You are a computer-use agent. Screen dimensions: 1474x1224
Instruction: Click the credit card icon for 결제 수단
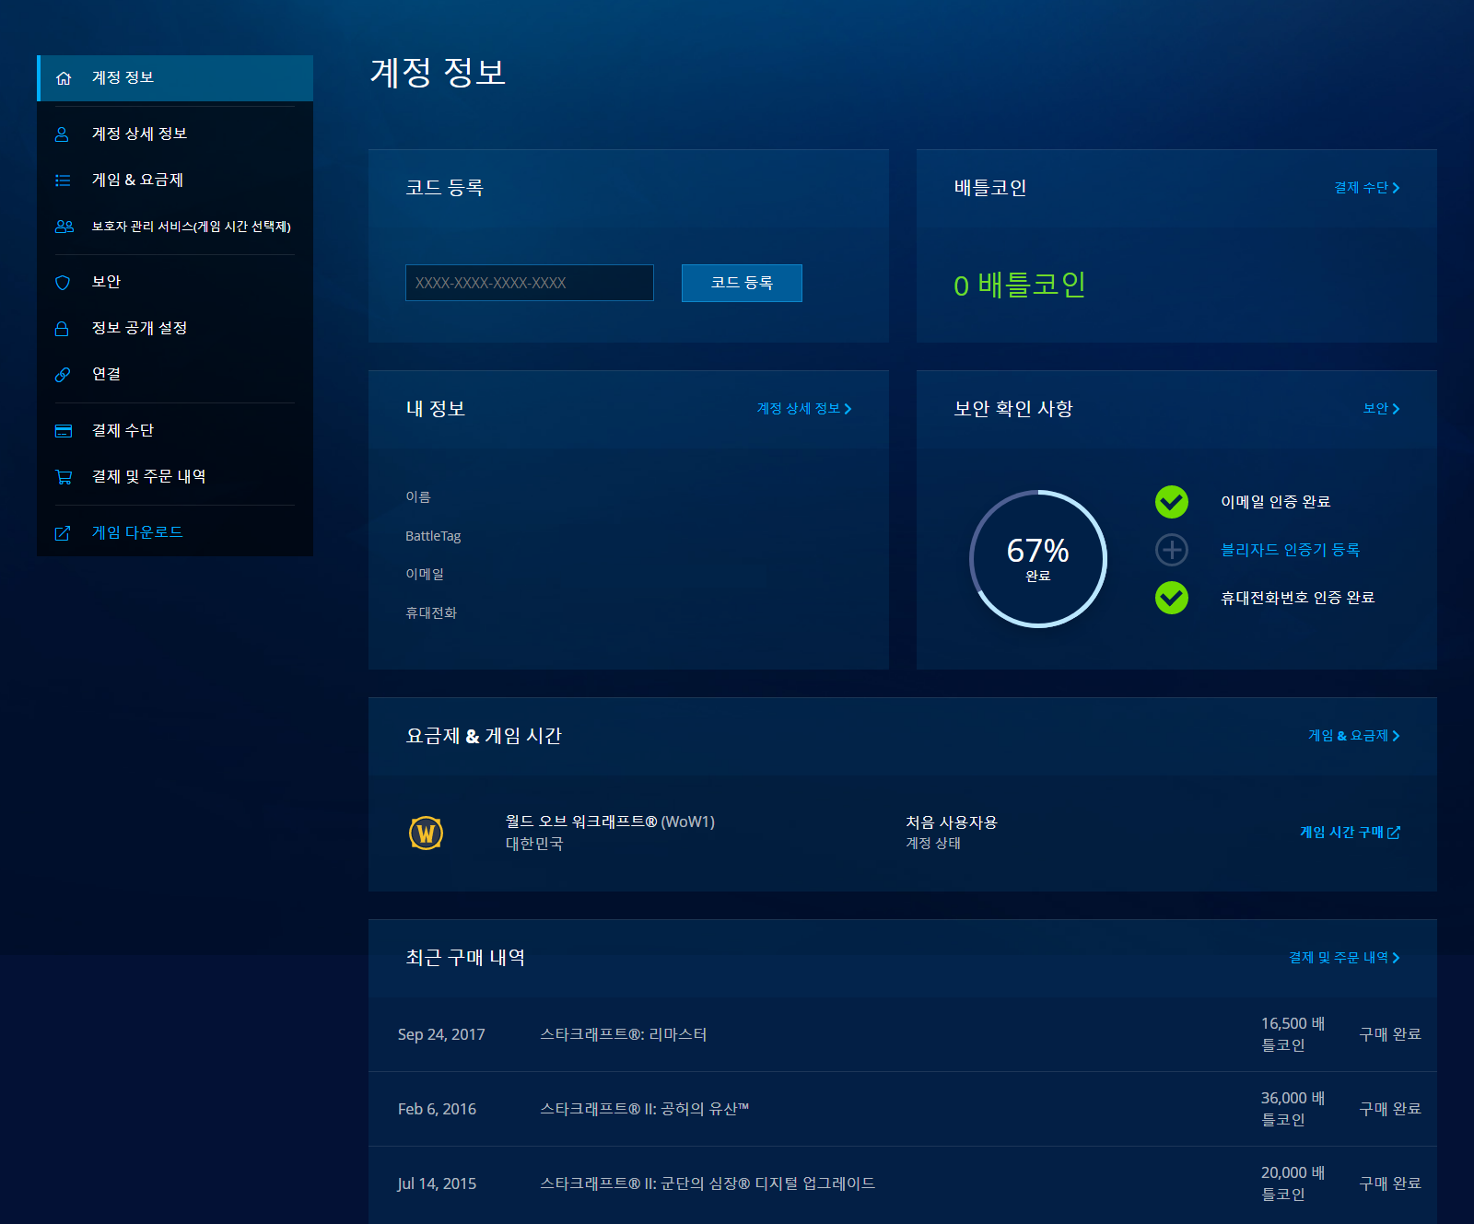(64, 431)
